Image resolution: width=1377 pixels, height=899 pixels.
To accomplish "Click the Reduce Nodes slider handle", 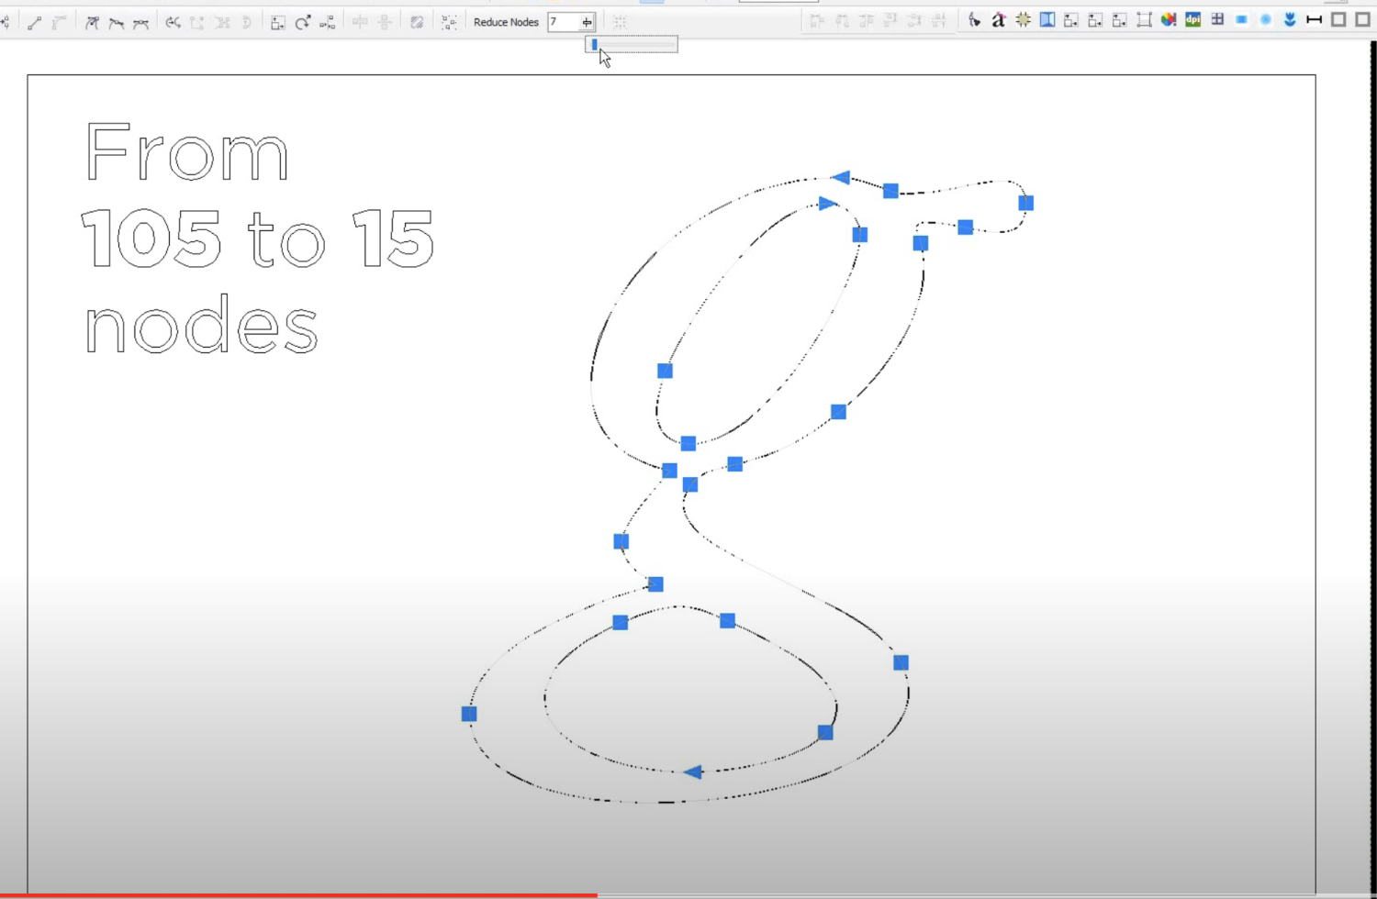I will point(594,44).
